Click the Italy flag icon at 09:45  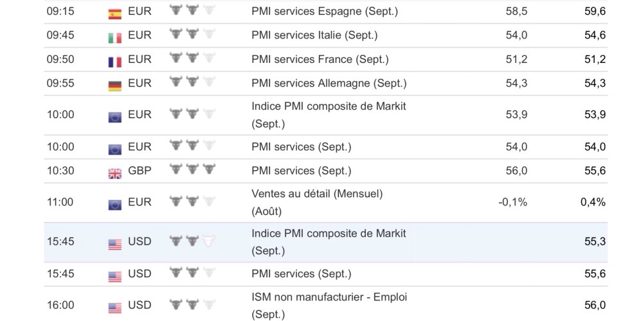coord(114,37)
